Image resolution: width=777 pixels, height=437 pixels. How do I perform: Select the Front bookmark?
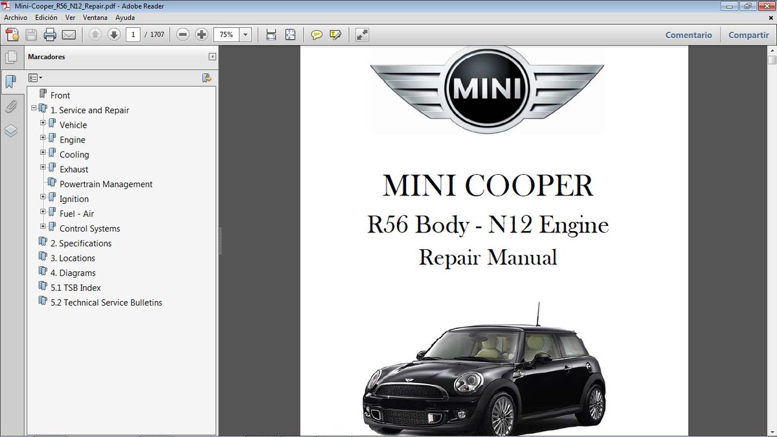(60, 95)
